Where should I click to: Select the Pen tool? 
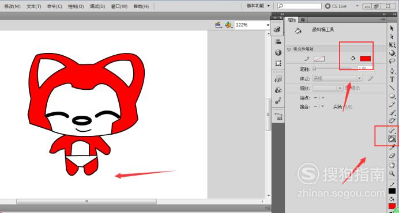pos(392,71)
